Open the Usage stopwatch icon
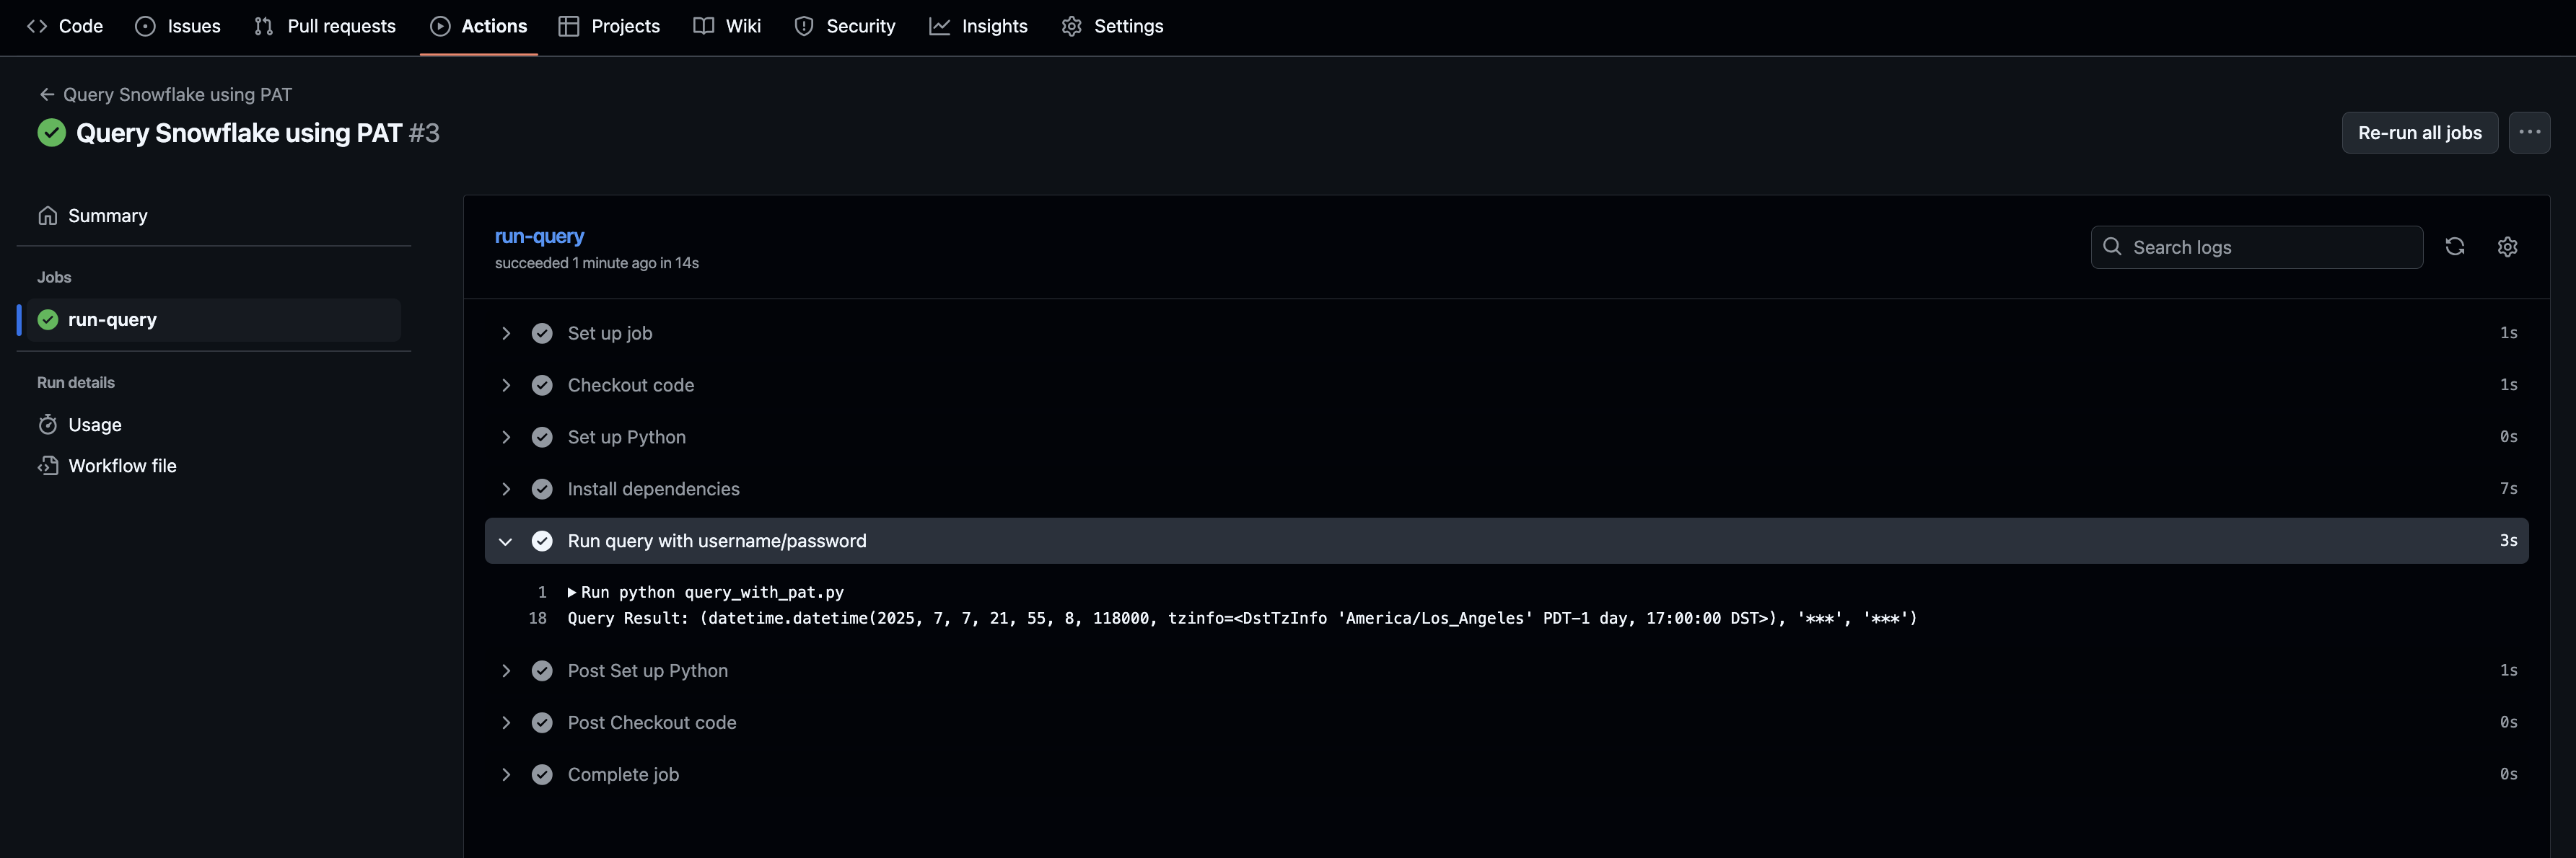2576x858 pixels. pyautogui.click(x=49, y=423)
